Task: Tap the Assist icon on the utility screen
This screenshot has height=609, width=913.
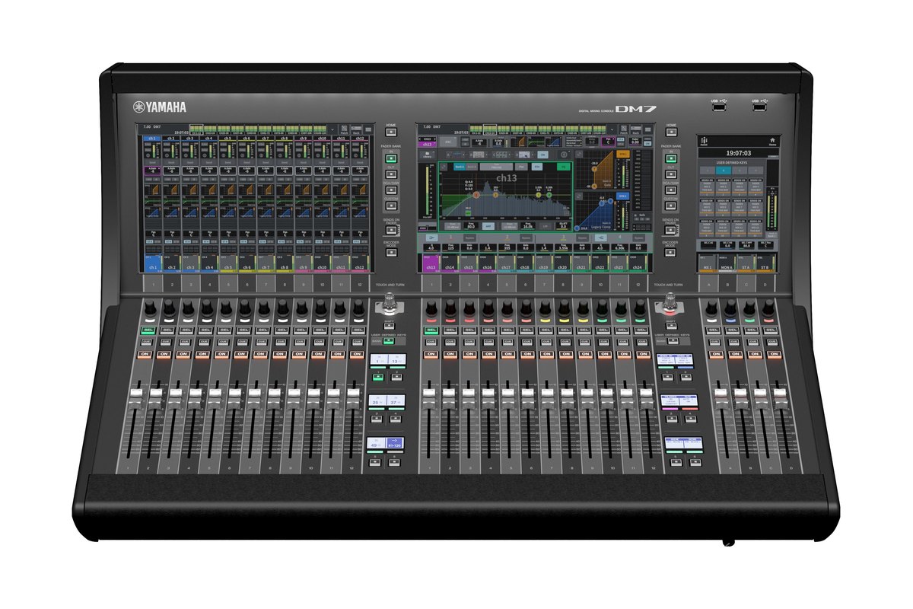Action: (x=704, y=142)
